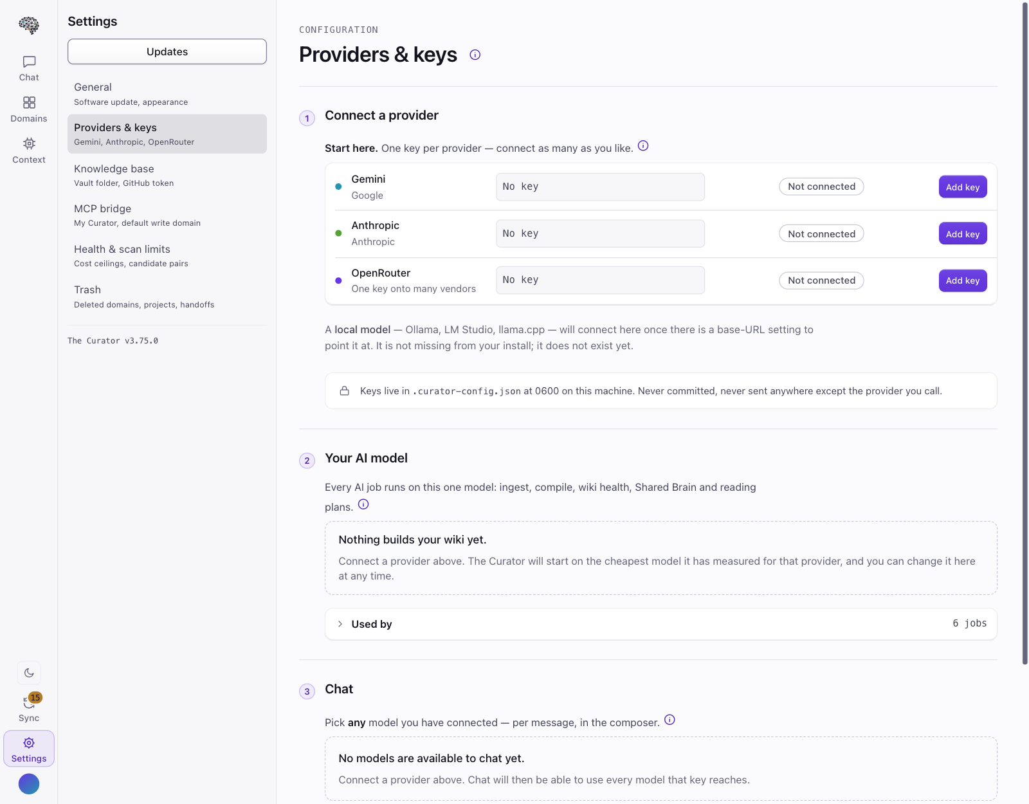
Task: Click the user avatar circle
Action: pyautogui.click(x=29, y=784)
